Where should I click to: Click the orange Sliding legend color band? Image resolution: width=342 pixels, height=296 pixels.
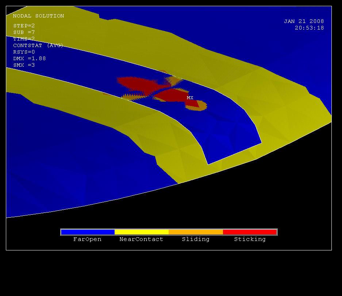196,232
